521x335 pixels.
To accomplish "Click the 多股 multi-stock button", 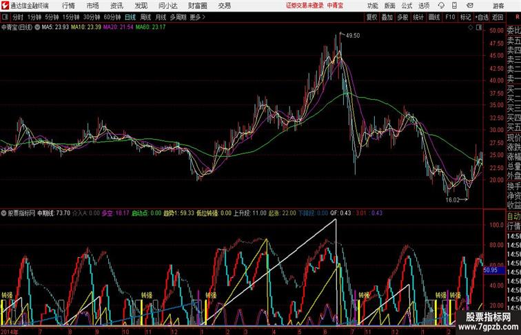I will coord(402,17).
